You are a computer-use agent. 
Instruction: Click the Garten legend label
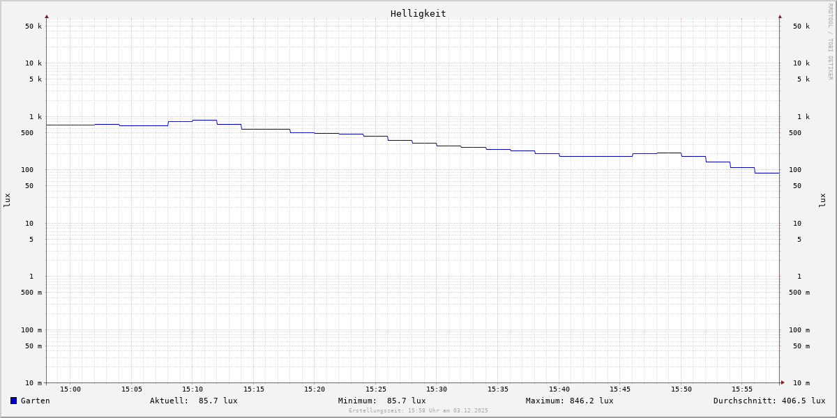pyautogui.click(x=35, y=401)
